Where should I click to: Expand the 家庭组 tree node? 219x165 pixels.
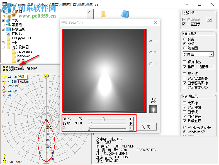click(x=3, y=25)
